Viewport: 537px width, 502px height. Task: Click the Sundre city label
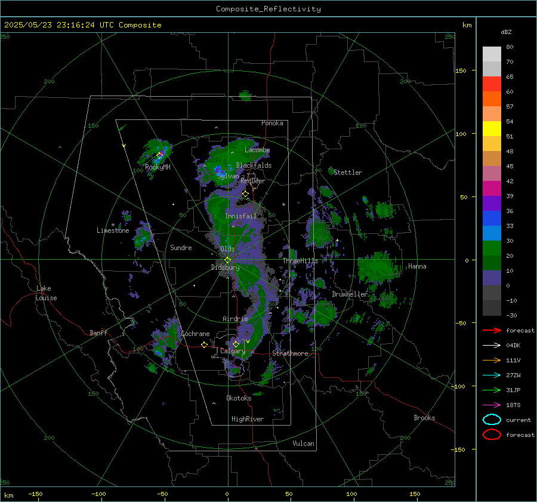(181, 248)
